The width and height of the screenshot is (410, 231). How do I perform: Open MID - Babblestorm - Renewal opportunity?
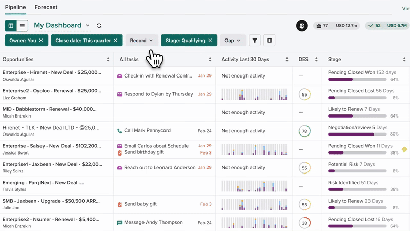49,109
